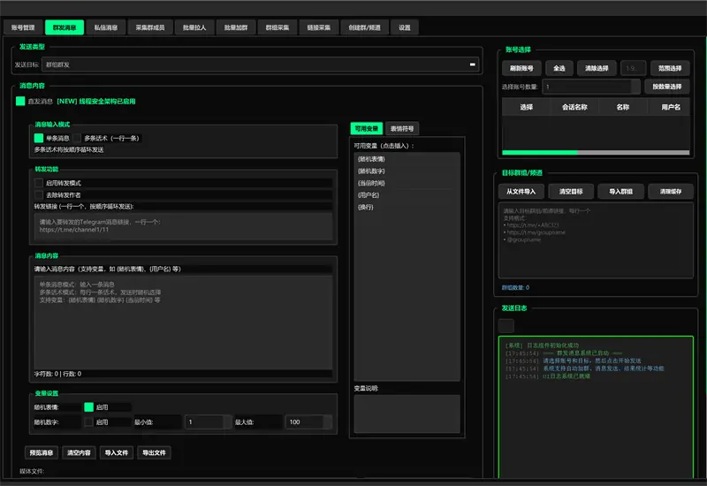Click the small square toggle in 发送日志
The width and height of the screenshot is (707, 486).
(506, 325)
